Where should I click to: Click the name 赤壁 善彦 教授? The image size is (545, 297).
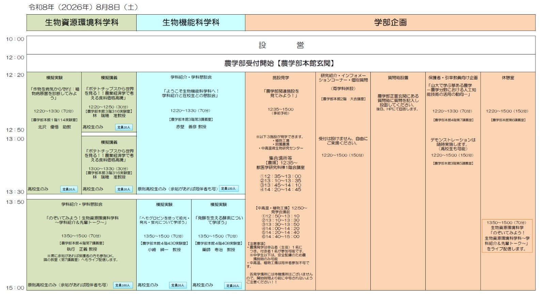pyautogui.click(x=191, y=127)
